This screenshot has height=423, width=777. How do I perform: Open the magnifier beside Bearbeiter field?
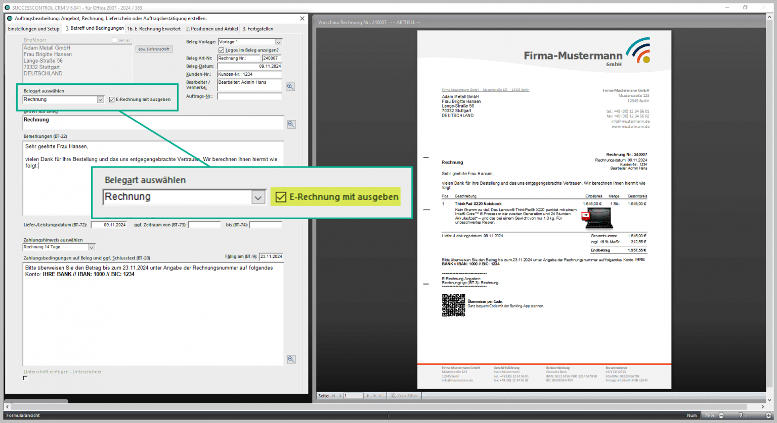[290, 86]
